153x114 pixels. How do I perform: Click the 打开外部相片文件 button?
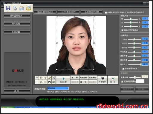pyautogui.click(x=68, y=12)
